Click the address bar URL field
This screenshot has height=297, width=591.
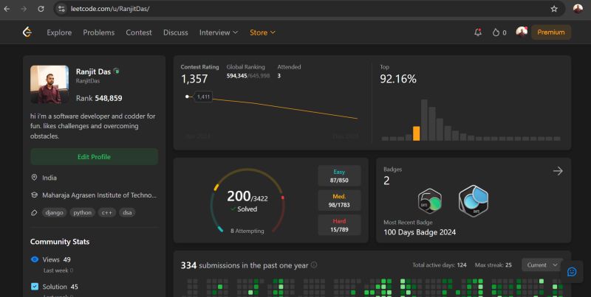point(309,9)
